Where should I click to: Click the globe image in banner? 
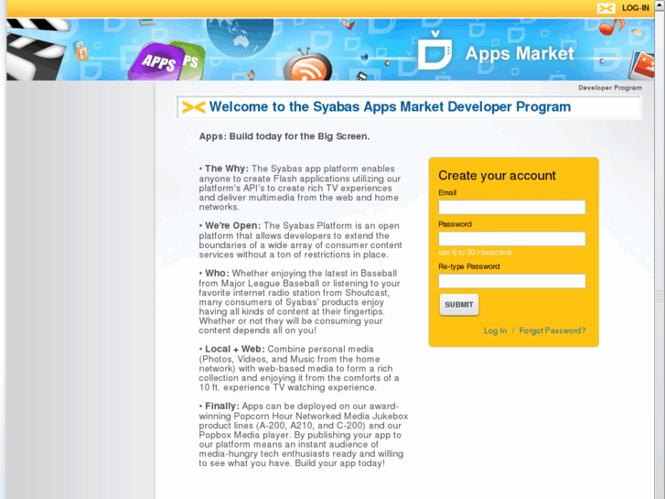[x=240, y=38]
